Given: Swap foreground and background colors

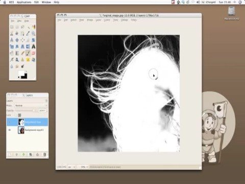Looking at the screenshot, I should (26, 71).
